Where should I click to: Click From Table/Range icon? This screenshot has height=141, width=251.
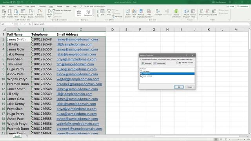click(x=23, y=13)
